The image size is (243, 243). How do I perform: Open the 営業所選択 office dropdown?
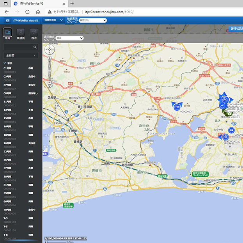(x=53, y=20)
